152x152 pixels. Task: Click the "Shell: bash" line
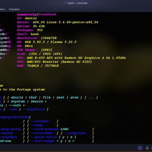click(x=28, y=34)
